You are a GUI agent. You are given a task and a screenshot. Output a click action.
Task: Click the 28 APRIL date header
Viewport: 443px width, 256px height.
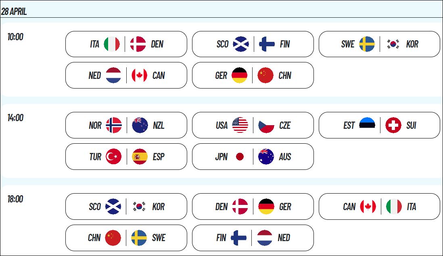pos(14,12)
